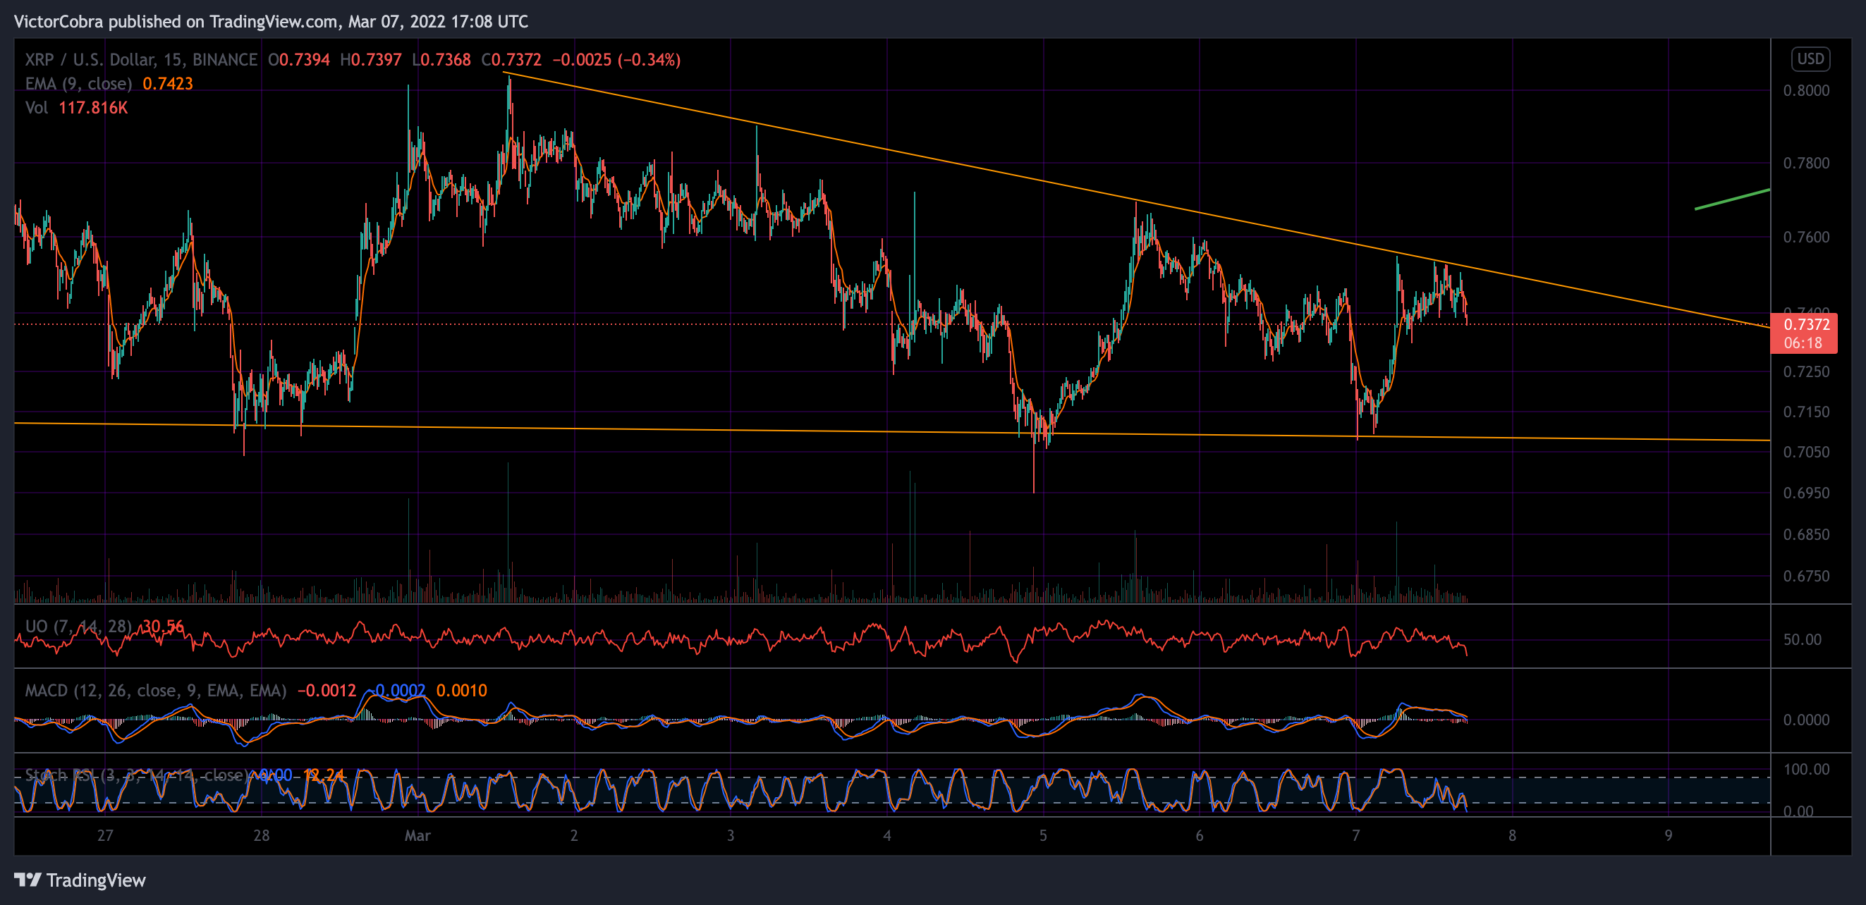The image size is (1866, 905).
Task: Select the XRP / U.S. Dollar symbol title
Action: (x=140, y=59)
